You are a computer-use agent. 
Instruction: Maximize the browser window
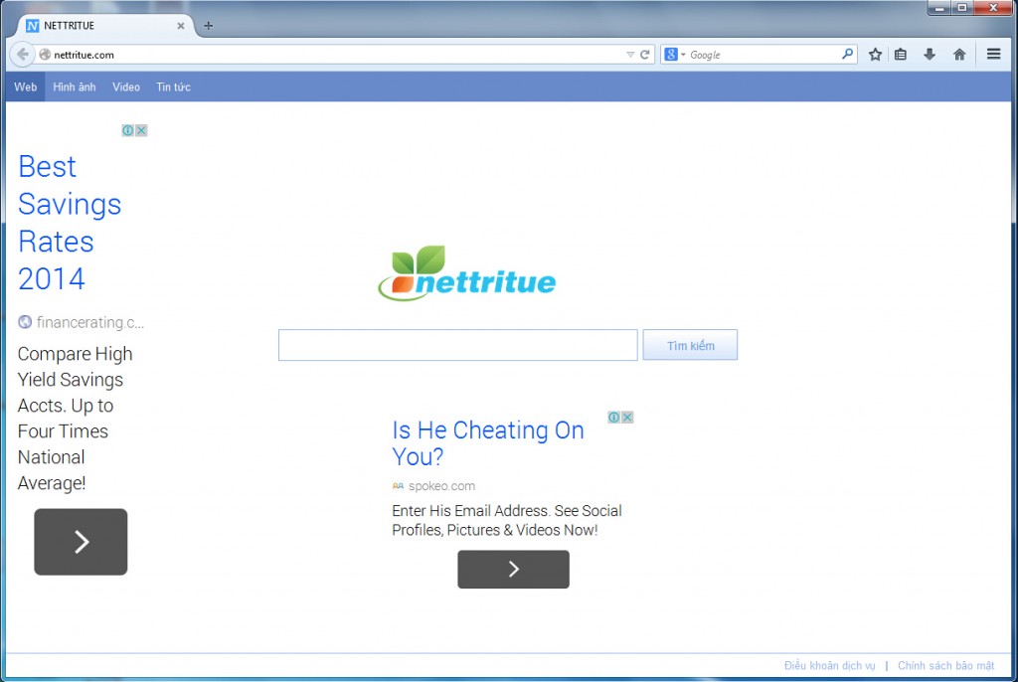click(x=962, y=8)
